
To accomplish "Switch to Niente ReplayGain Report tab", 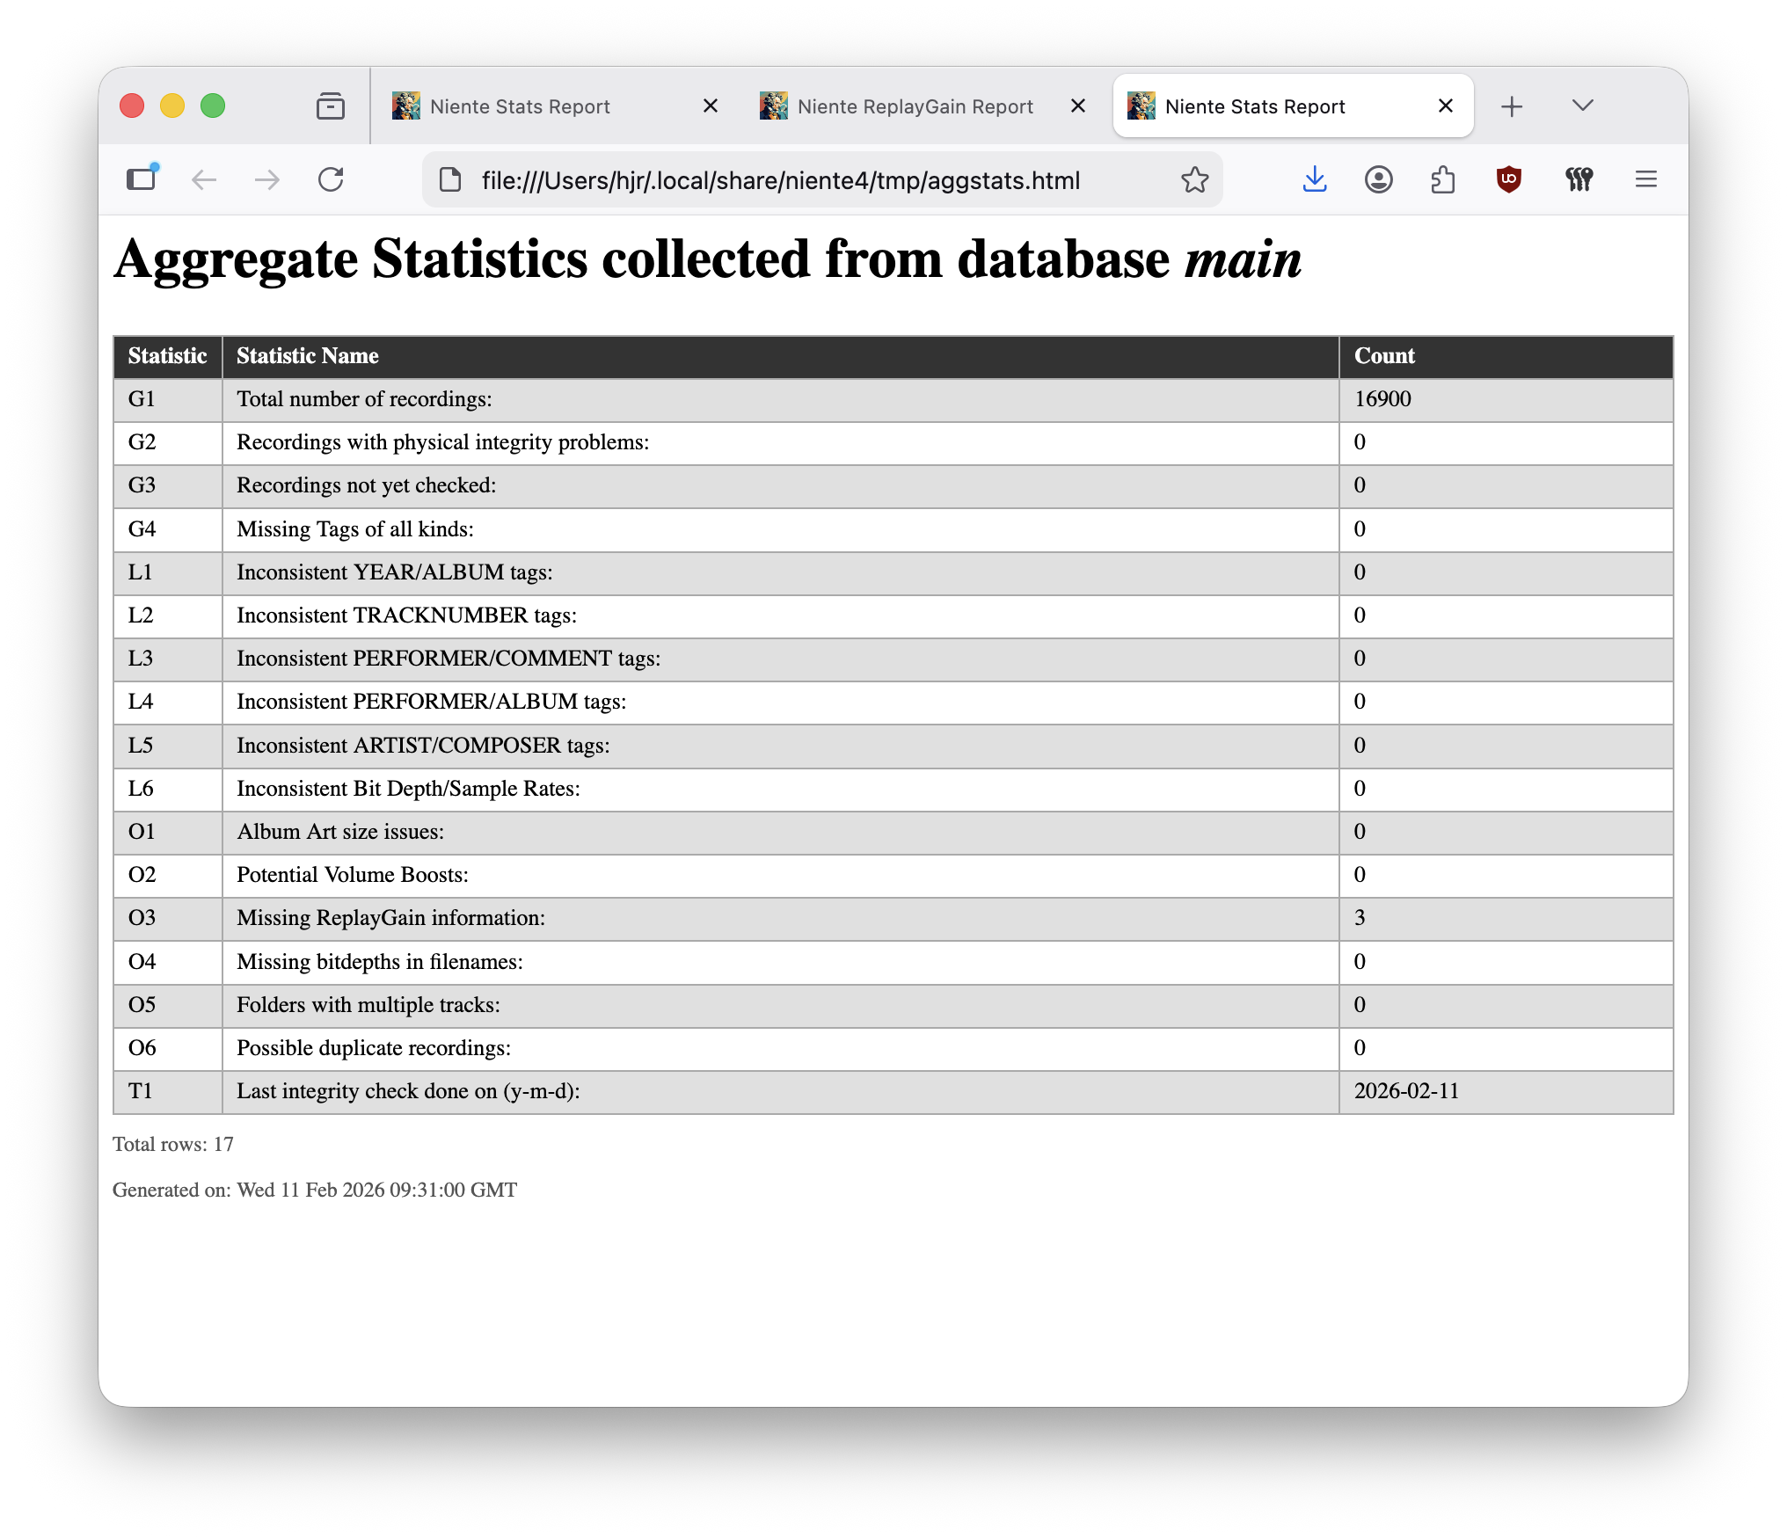I will coord(915,106).
